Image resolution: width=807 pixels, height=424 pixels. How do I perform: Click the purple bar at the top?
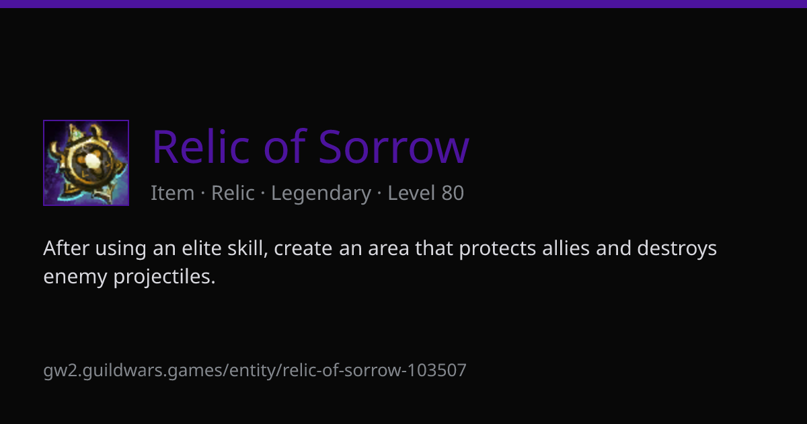(403, 3)
